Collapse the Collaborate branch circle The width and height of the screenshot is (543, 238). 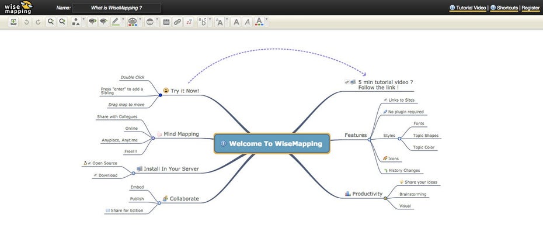(x=159, y=203)
